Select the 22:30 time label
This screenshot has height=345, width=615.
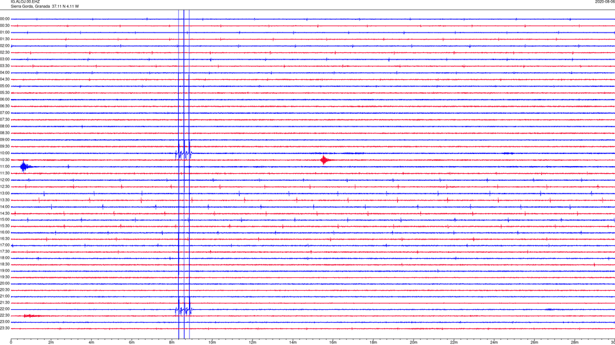(x=4, y=315)
